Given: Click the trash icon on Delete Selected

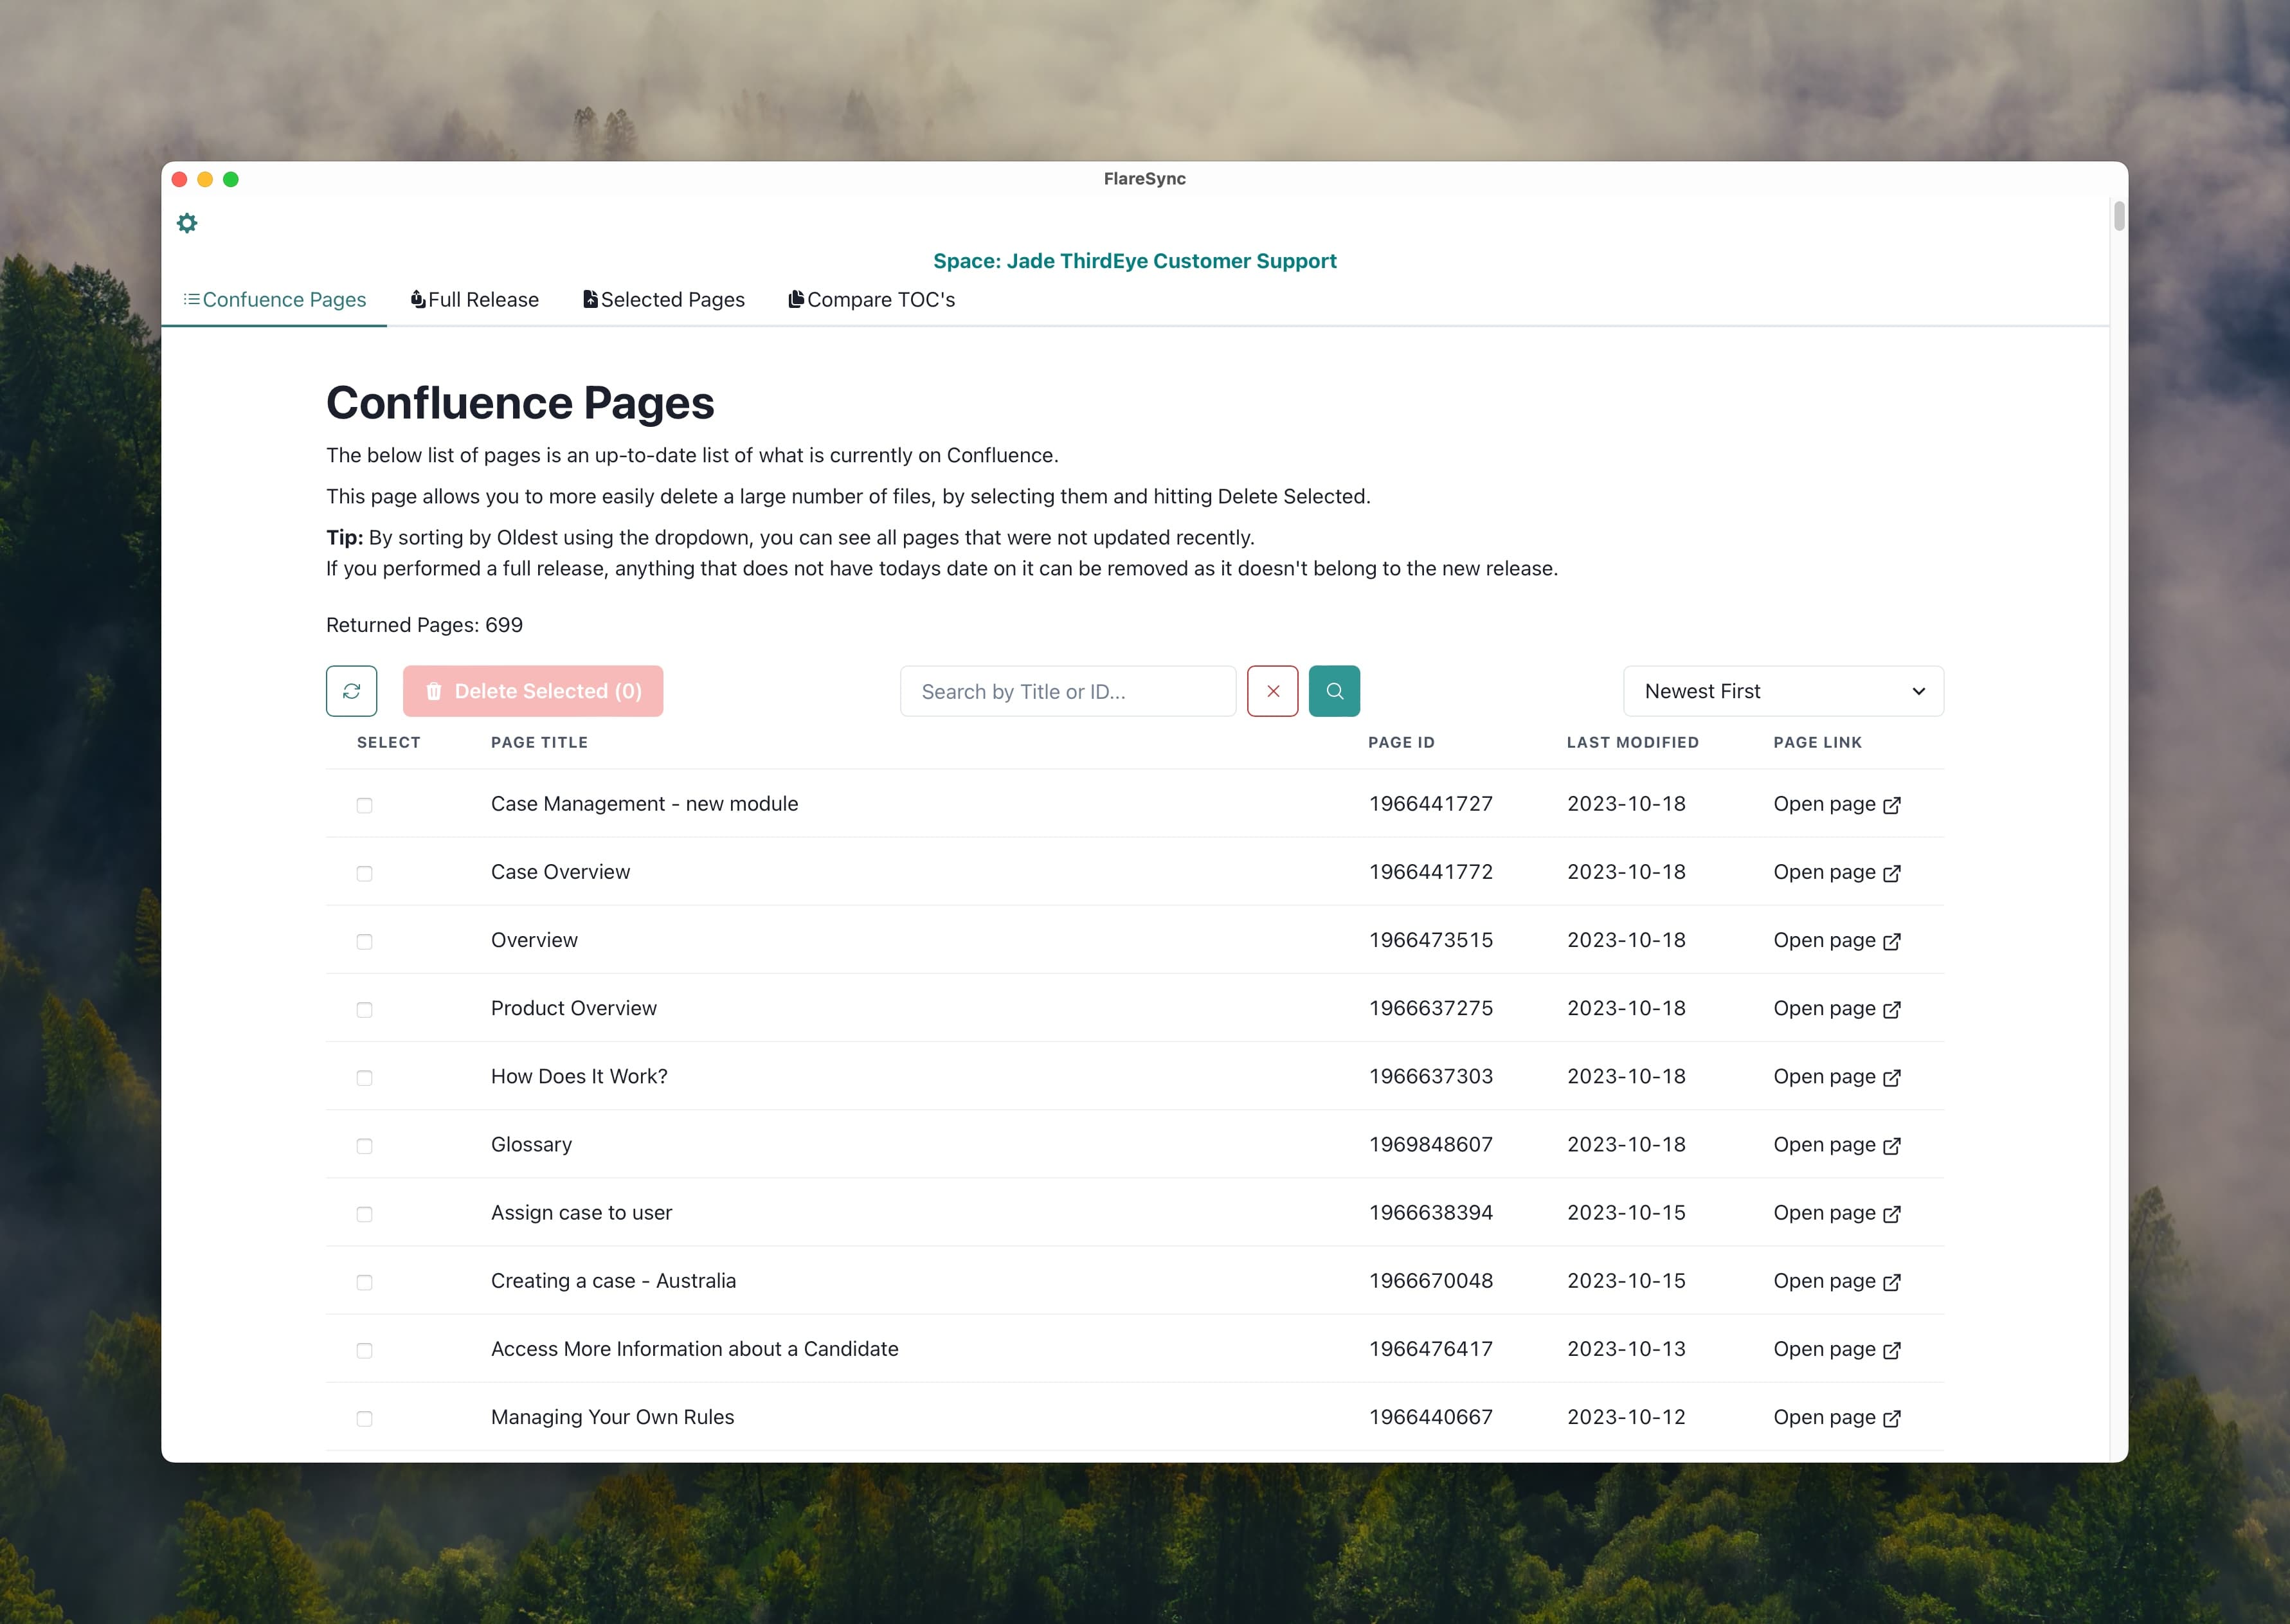Looking at the screenshot, I should coord(434,690).
